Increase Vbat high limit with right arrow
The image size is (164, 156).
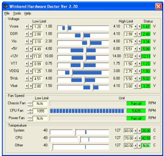(x=139, y=86)
